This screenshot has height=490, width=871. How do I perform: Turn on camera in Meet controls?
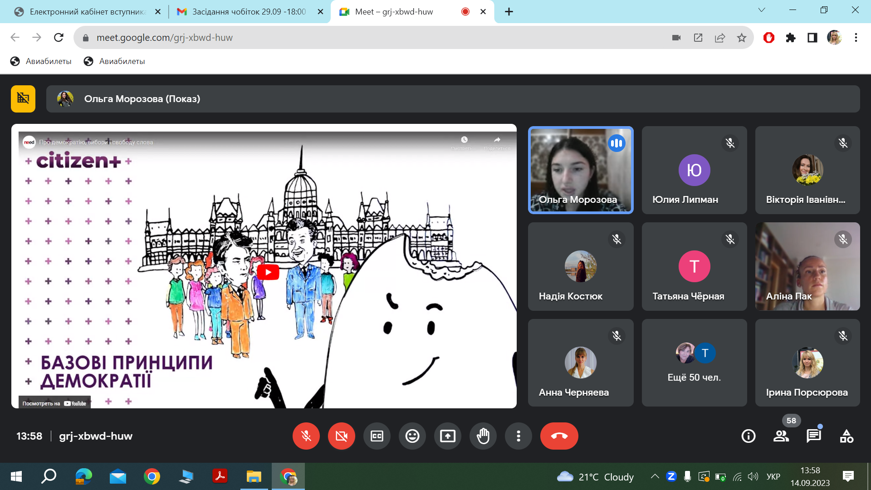[342, 436]
